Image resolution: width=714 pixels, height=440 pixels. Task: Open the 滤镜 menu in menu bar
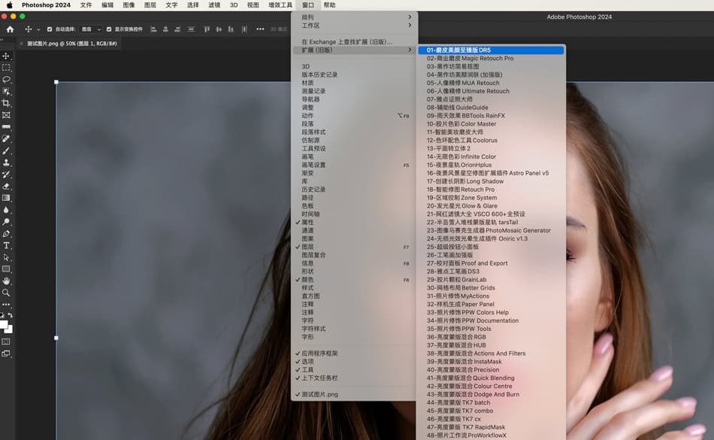(x=214, y=5)
